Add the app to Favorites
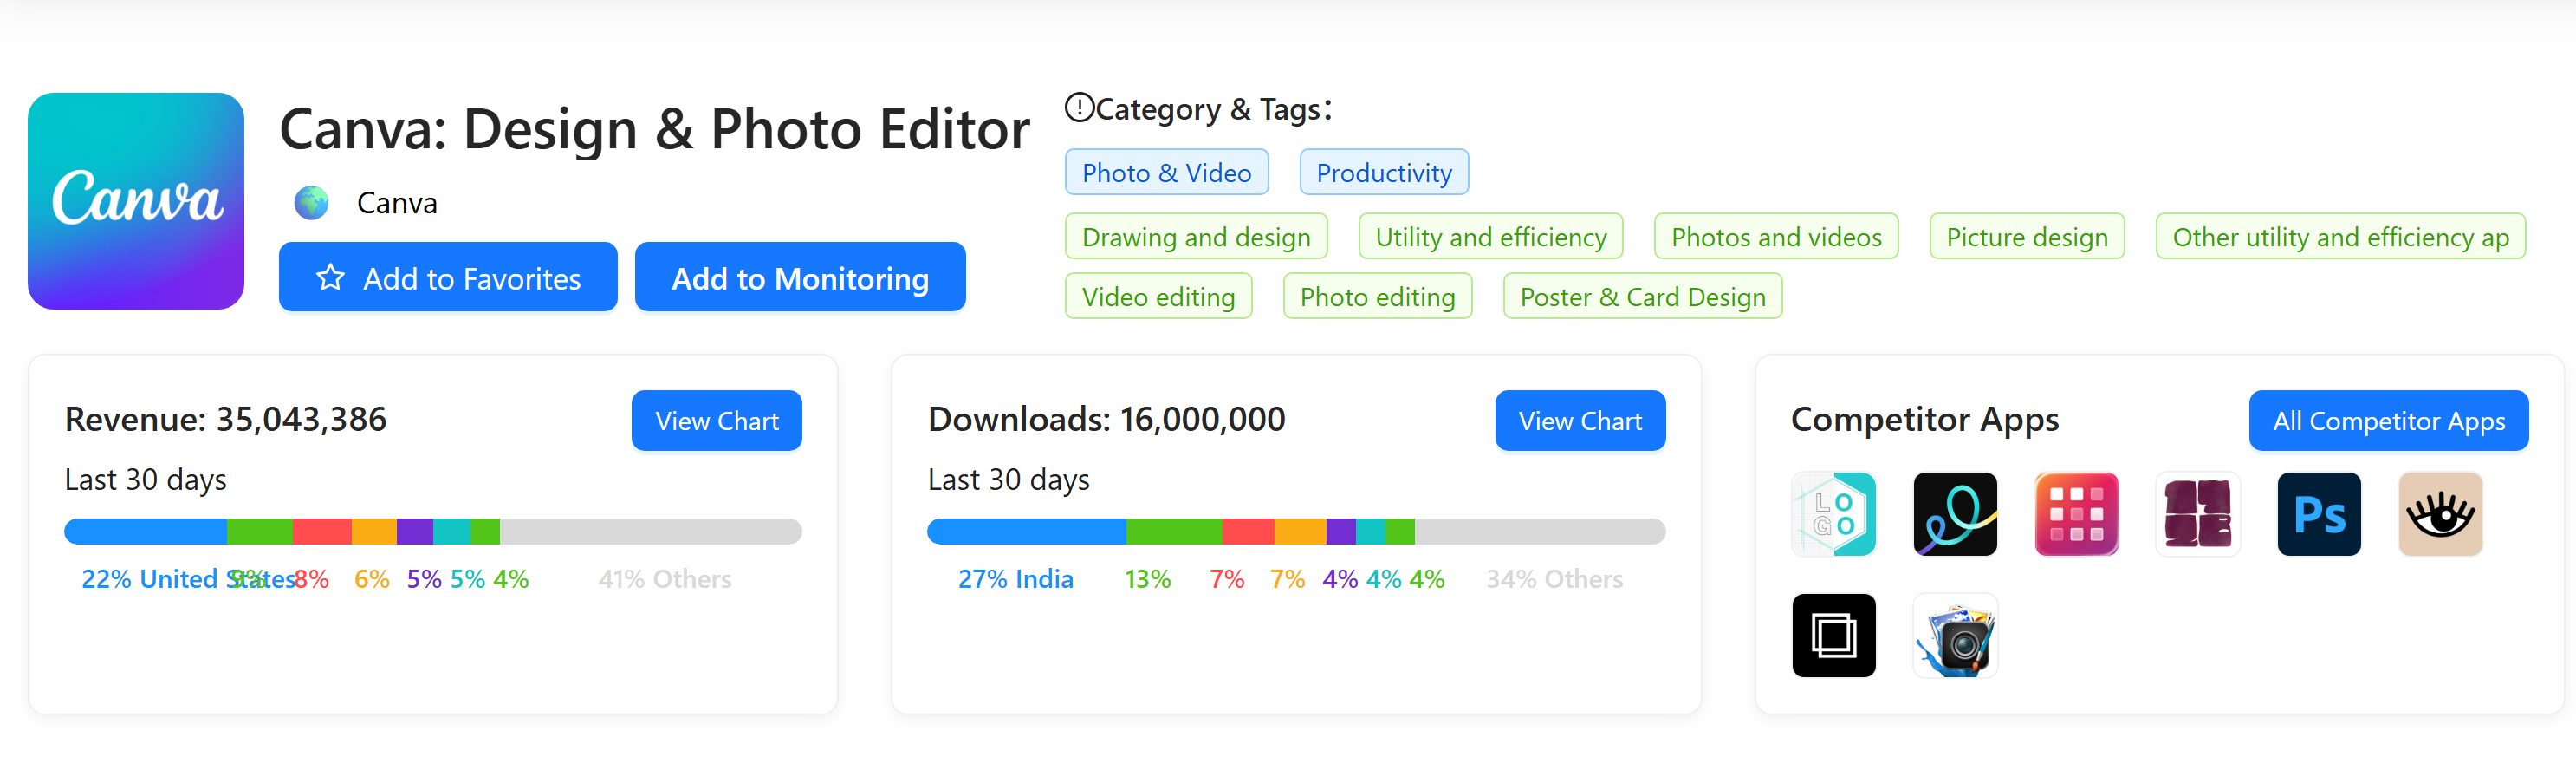 point(448,277)
